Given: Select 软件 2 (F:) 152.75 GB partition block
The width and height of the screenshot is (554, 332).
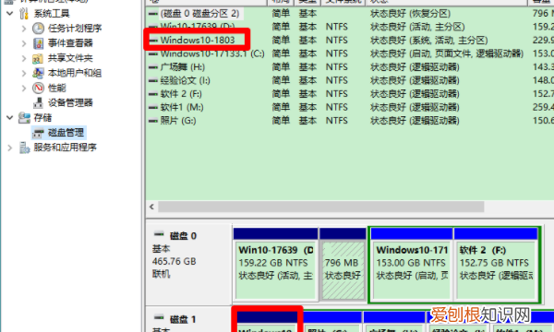Looking at the screenshot, I should [496, 265].
